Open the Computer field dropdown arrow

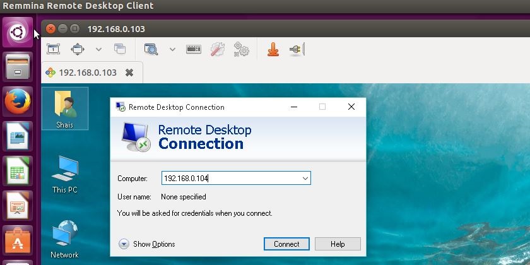[305, 178]
